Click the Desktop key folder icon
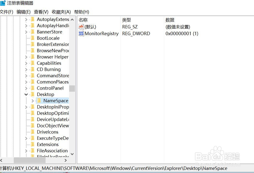The image size is (254, 173). click(x=33, y=94)
